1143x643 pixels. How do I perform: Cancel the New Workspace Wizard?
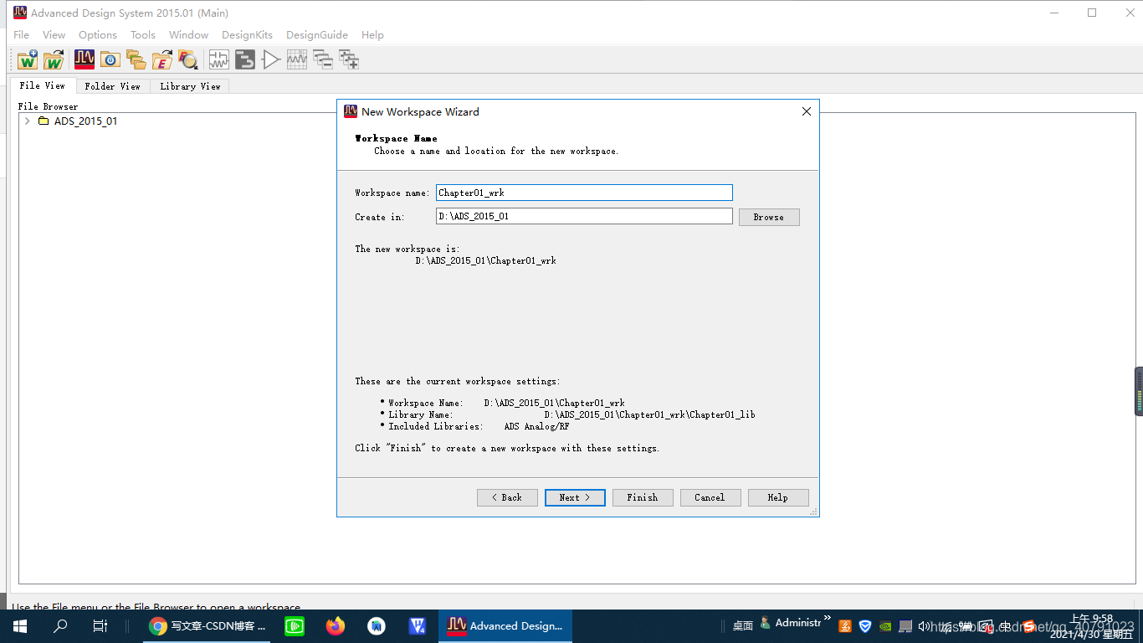click(x=710, y=497)
